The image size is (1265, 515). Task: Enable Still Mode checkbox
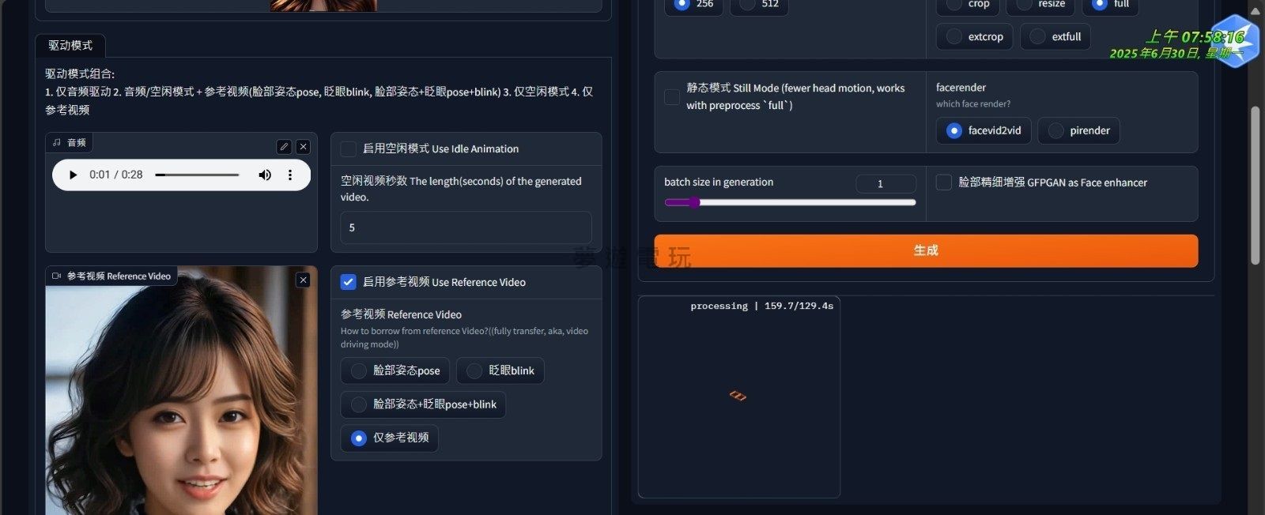pyautogui.click(x=672, y=96)
